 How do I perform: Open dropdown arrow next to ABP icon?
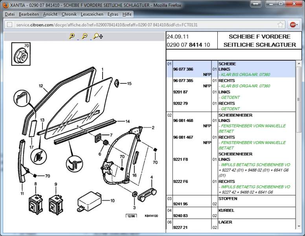[297, 25]
